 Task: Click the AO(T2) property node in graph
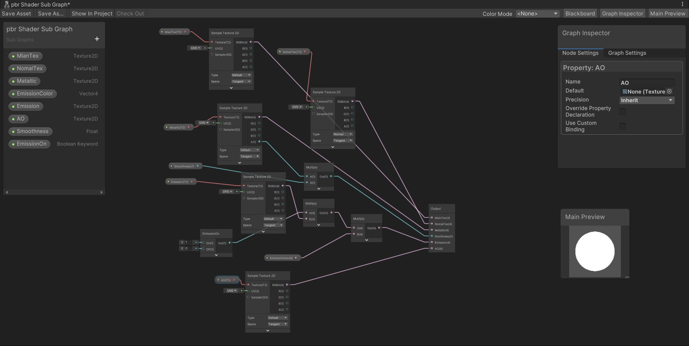(x=227, y=280)
